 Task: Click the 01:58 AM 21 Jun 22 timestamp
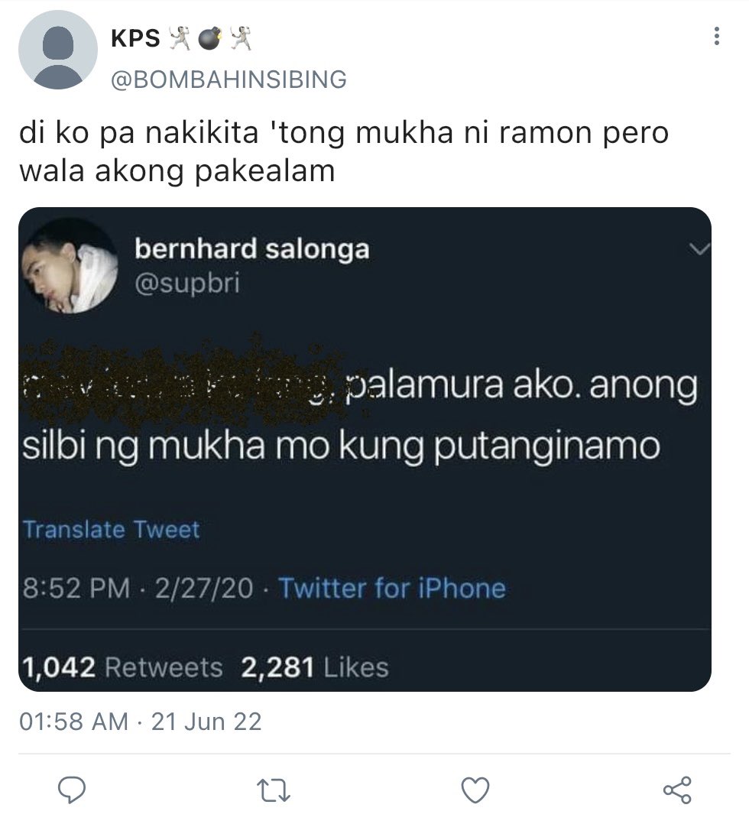(141, 722)
